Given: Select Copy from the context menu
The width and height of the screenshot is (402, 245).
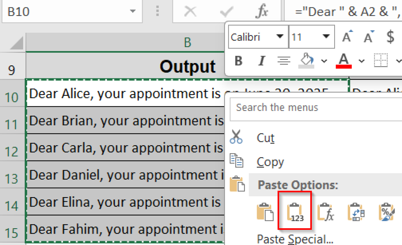Looking at the screenshot, I should click(270, 162).
